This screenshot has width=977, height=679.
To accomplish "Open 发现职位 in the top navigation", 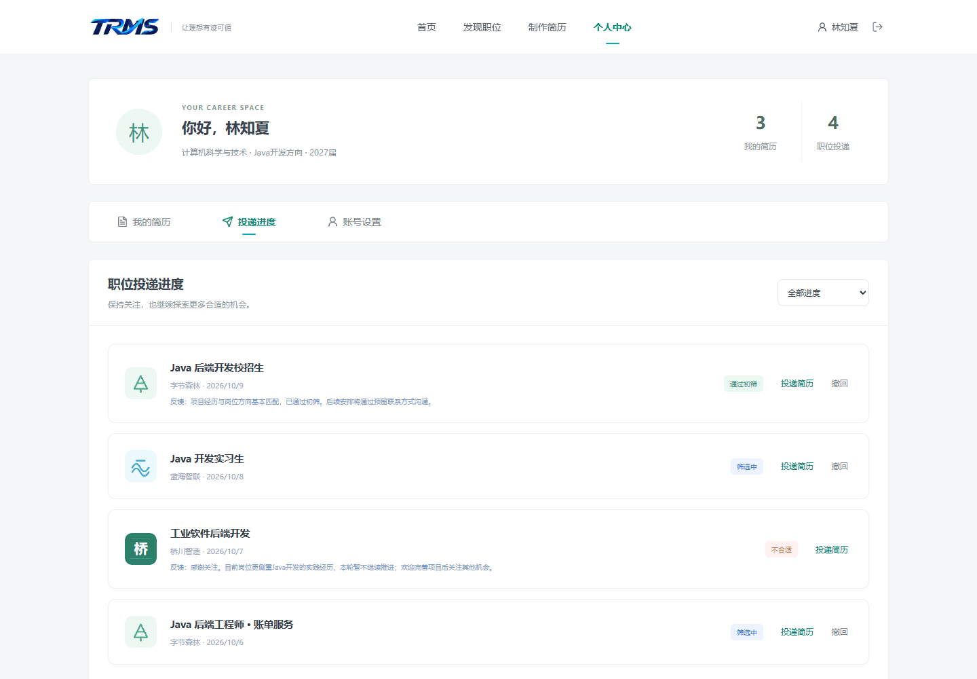I will click(482, 27).
